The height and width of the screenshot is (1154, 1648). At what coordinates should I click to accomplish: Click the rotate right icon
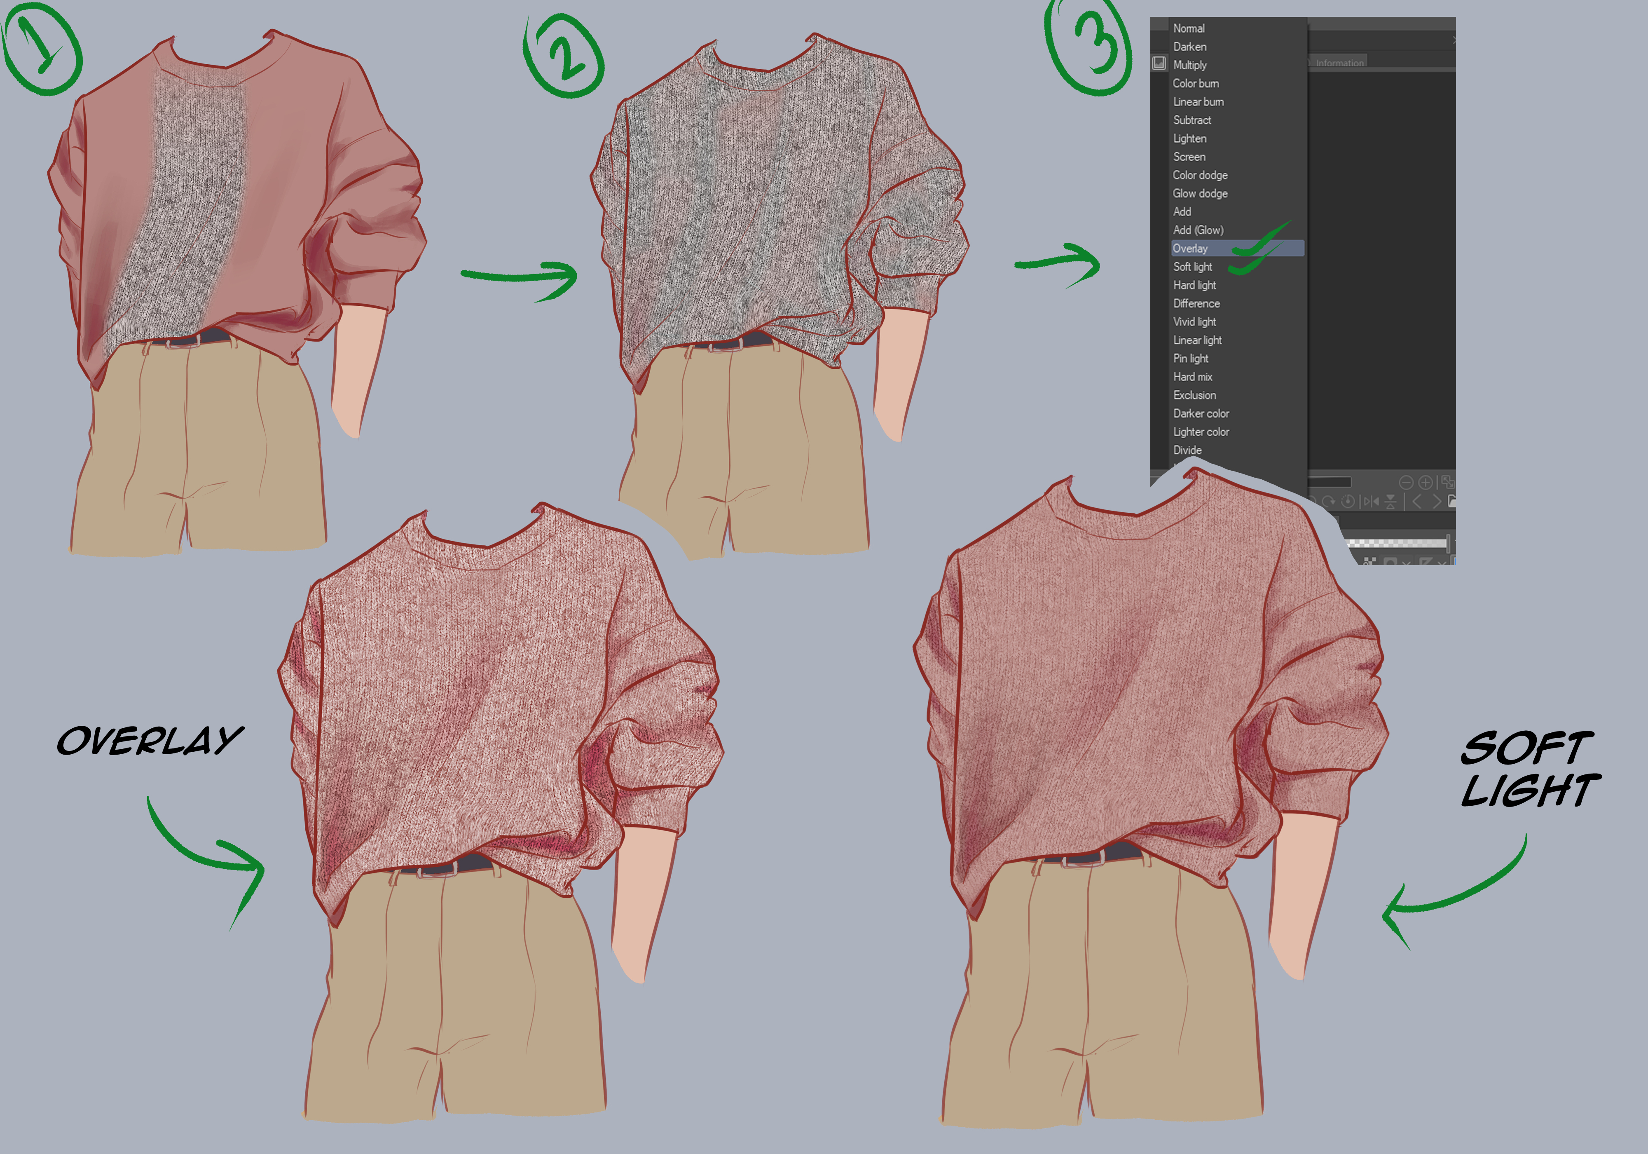click(x=1329, y=501)
